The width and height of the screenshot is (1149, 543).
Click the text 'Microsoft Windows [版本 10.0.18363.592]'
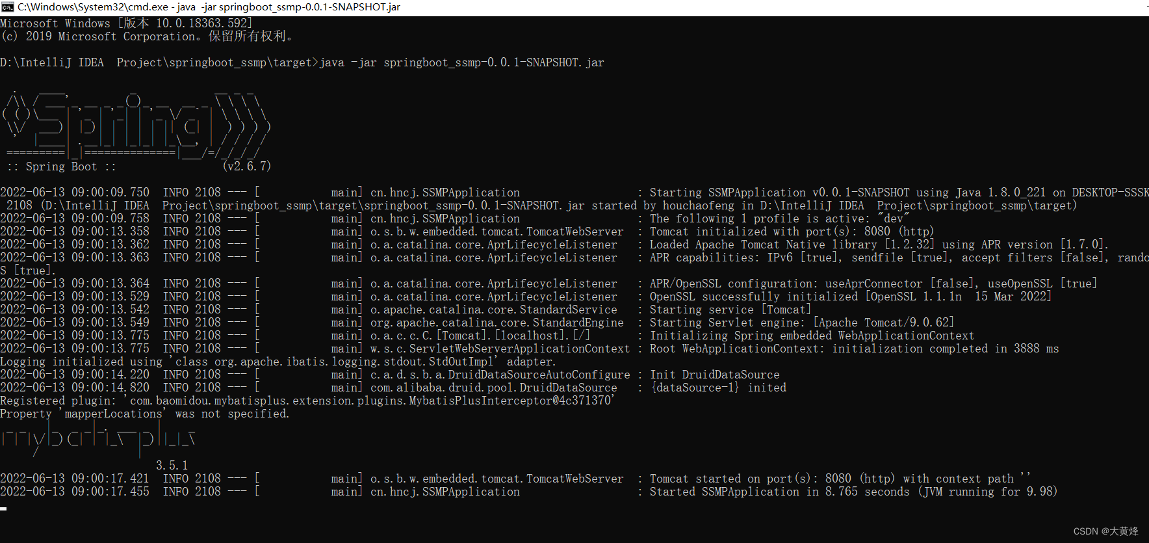126,23
